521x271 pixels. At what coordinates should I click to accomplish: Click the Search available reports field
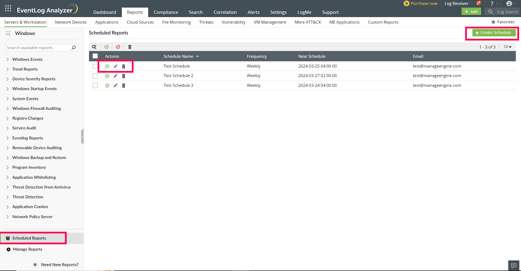tap(39, 48)
